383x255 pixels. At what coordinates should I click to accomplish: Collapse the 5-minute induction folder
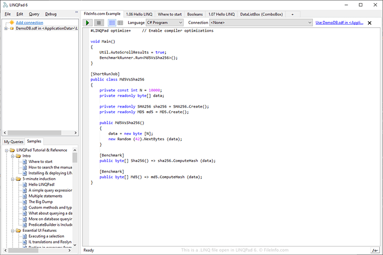click(x=12, y=179)
